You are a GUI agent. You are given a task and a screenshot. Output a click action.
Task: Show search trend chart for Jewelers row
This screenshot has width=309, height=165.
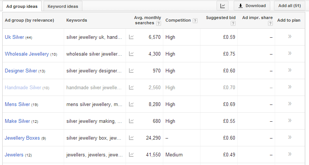coord(131,155)
